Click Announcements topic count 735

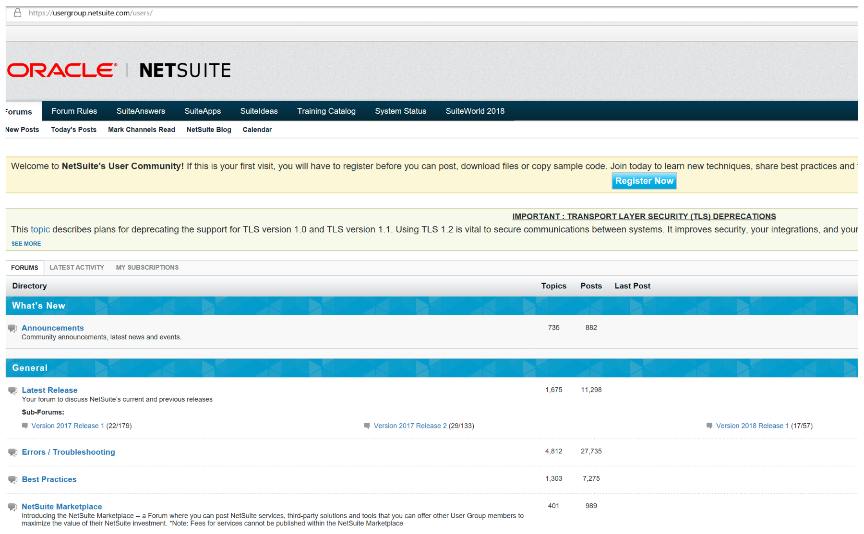(554, 328)
